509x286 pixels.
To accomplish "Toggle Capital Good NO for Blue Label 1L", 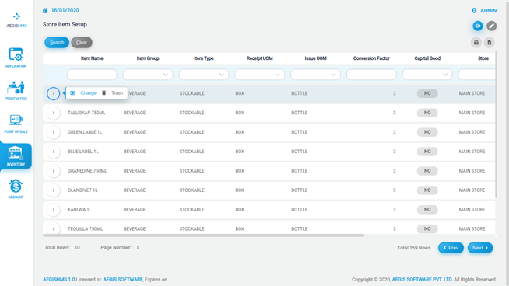I will (x=427, y=152).
